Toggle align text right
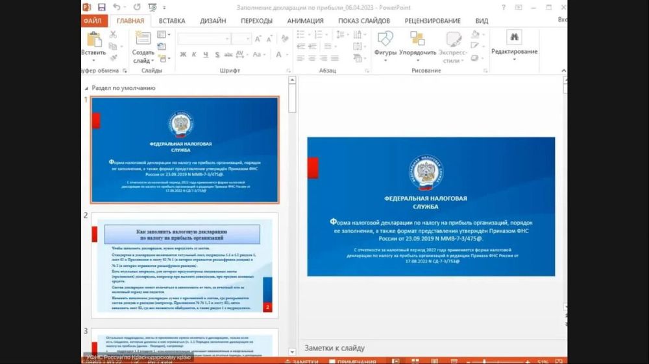 point(323,58)
